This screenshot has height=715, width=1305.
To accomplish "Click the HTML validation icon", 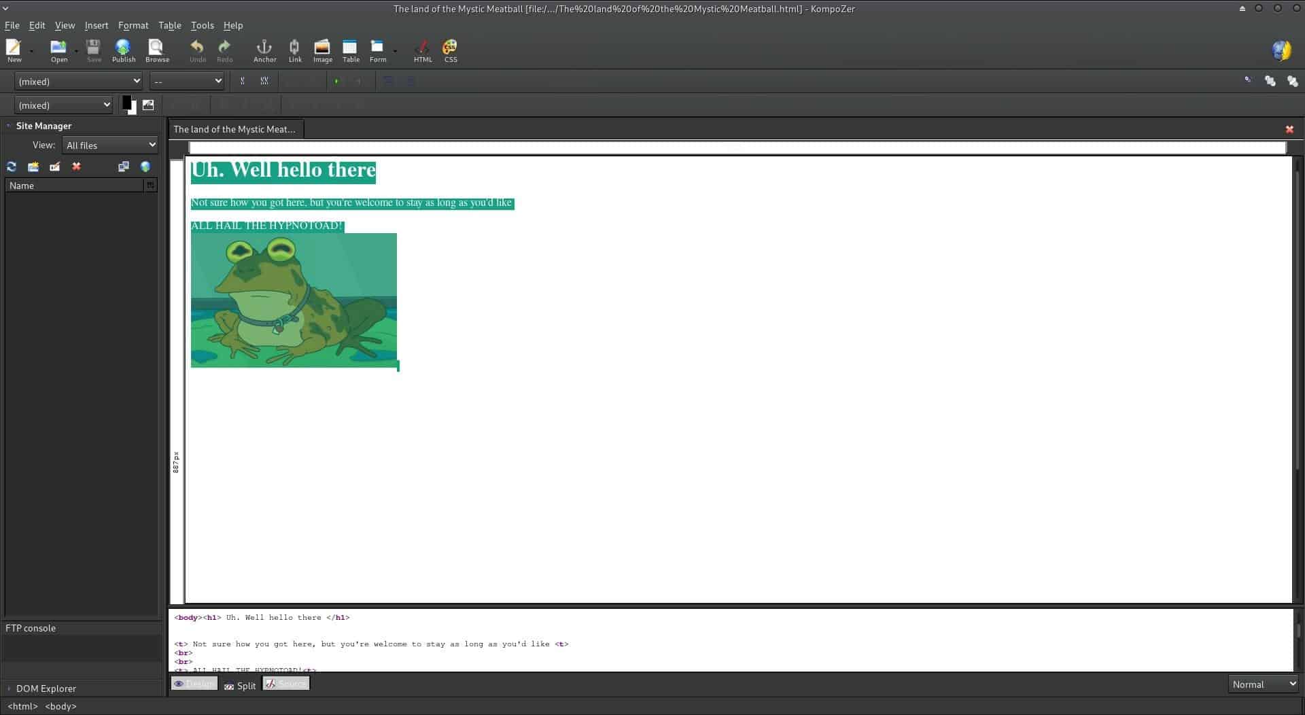I will [422, 50].
